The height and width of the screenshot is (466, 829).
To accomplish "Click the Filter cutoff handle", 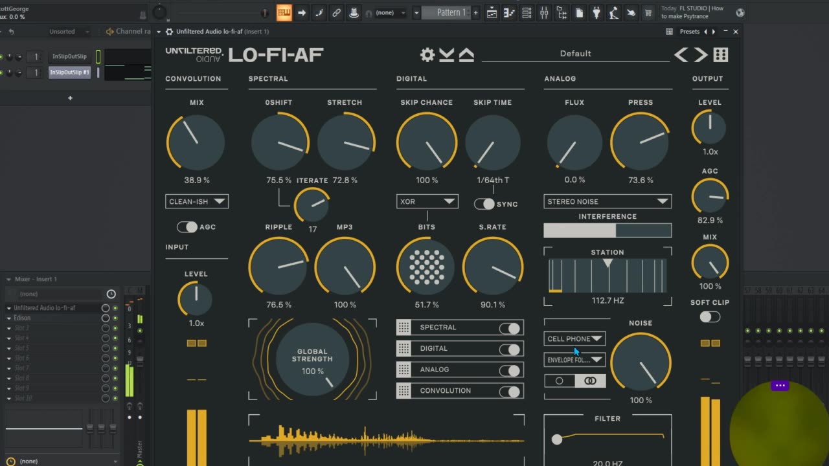I will click(x=556, y=439).
